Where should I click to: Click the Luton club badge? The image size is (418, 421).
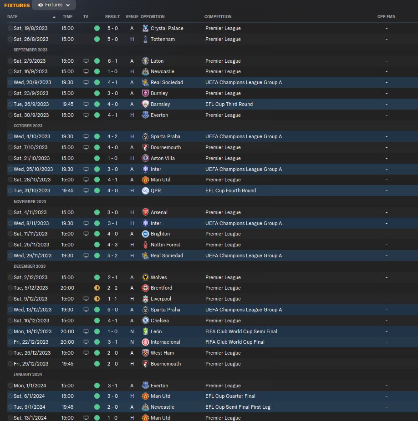coord(145,61)
